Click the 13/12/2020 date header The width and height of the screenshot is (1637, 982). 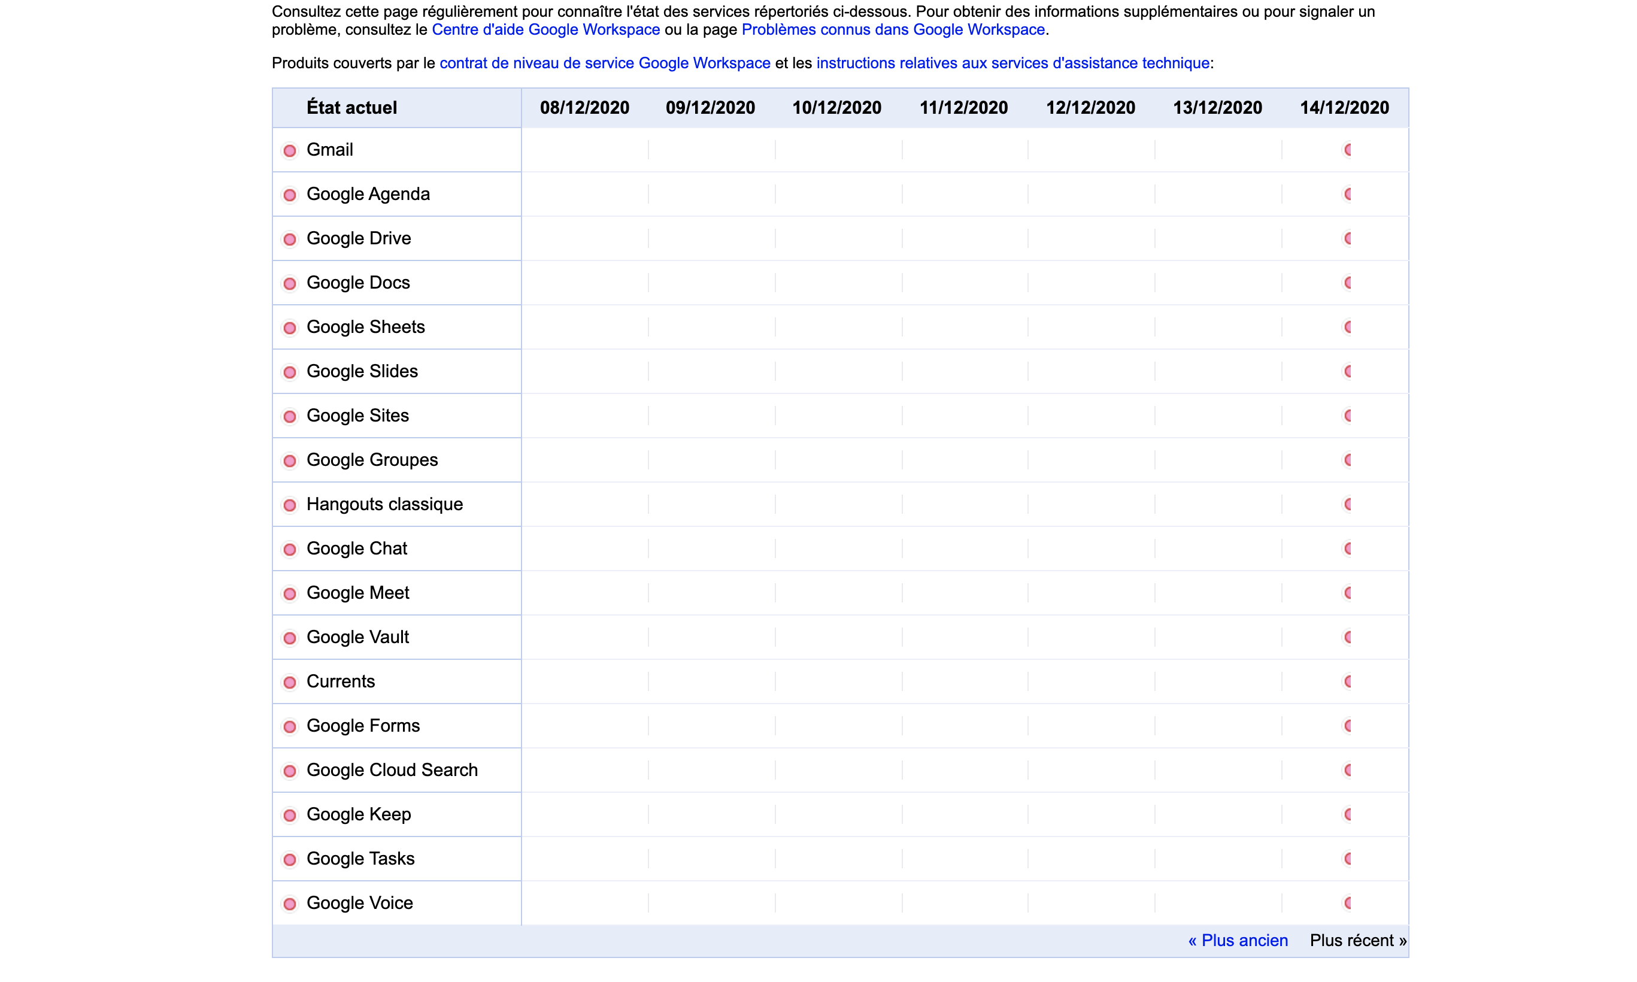1217,108
